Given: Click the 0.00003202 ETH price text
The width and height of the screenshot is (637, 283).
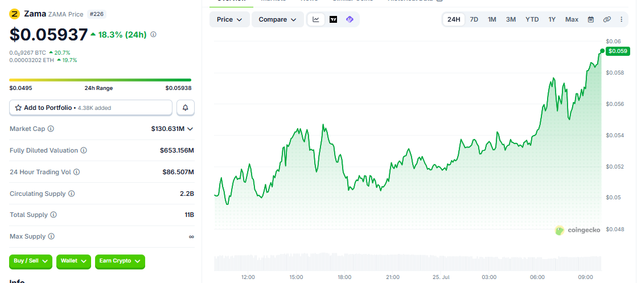Looking at the screenshot, I should 32,60.
